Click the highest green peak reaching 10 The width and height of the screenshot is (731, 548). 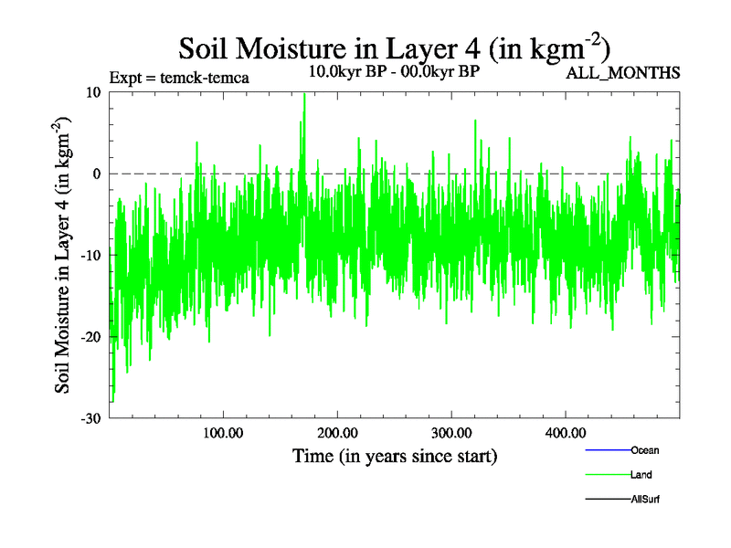tap(304, 96)
